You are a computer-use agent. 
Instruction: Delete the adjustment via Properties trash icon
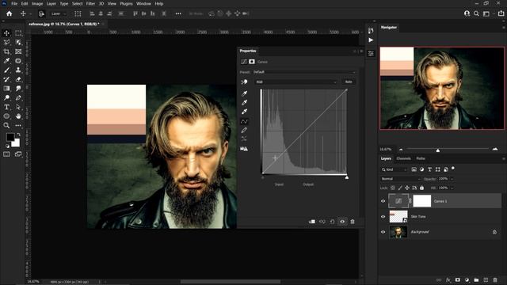tap(353, 222)
